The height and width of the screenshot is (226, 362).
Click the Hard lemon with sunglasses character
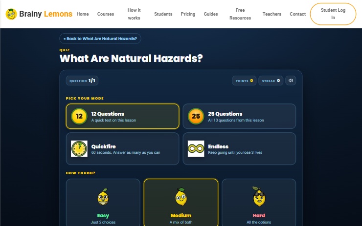coord(259,197)
